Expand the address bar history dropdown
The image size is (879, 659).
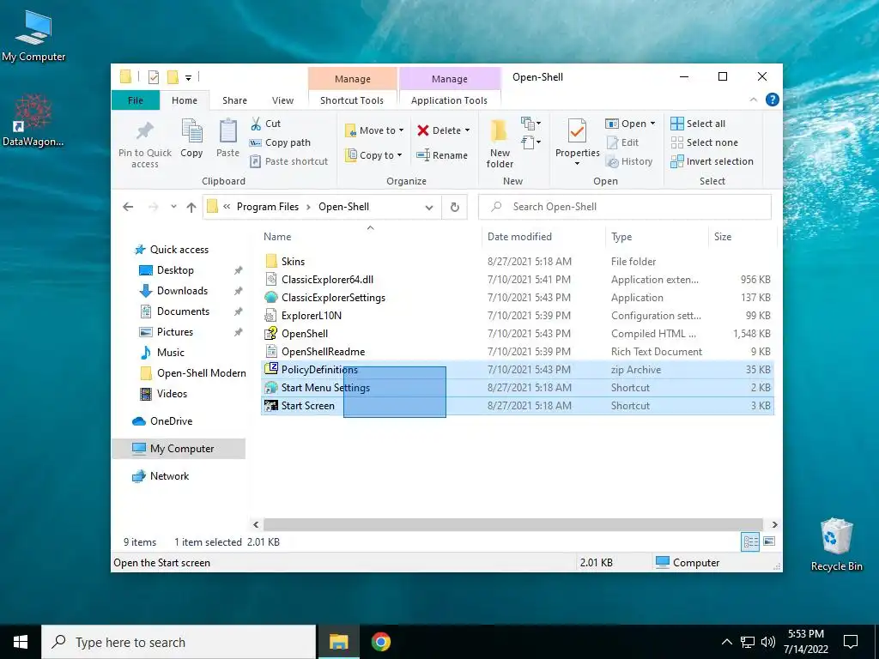[x=429, y=208]
